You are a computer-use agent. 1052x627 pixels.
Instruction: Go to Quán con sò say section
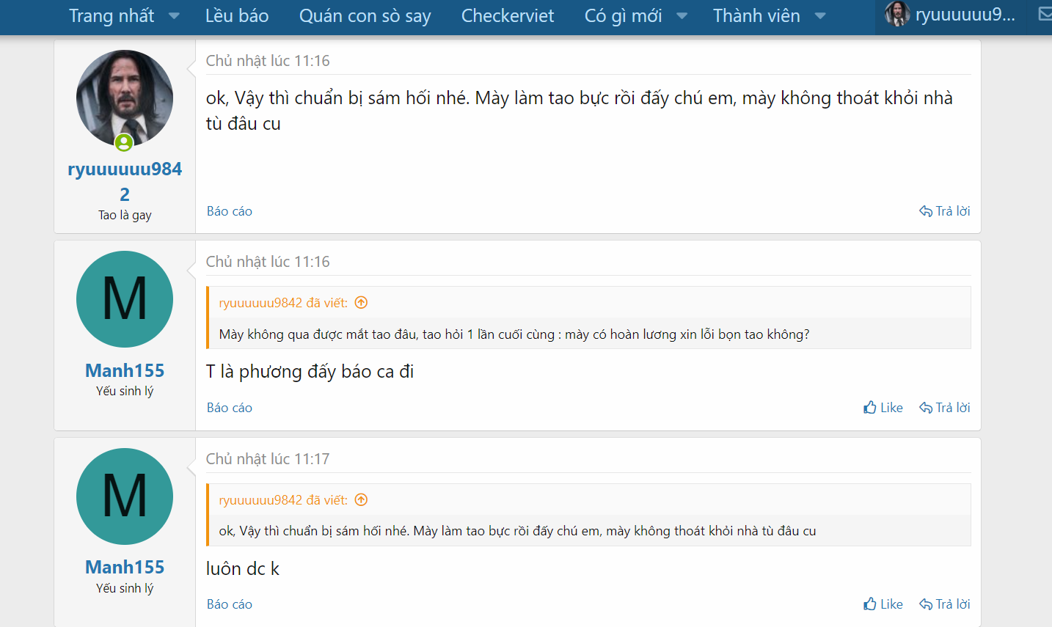365,16
